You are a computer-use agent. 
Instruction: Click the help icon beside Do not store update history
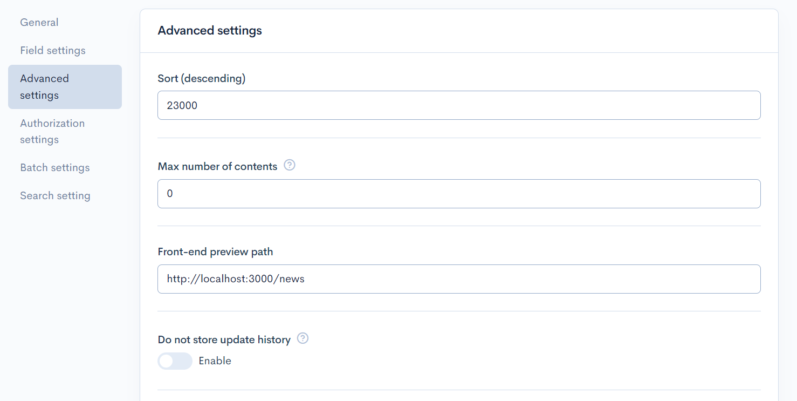(x=303, y=339)
